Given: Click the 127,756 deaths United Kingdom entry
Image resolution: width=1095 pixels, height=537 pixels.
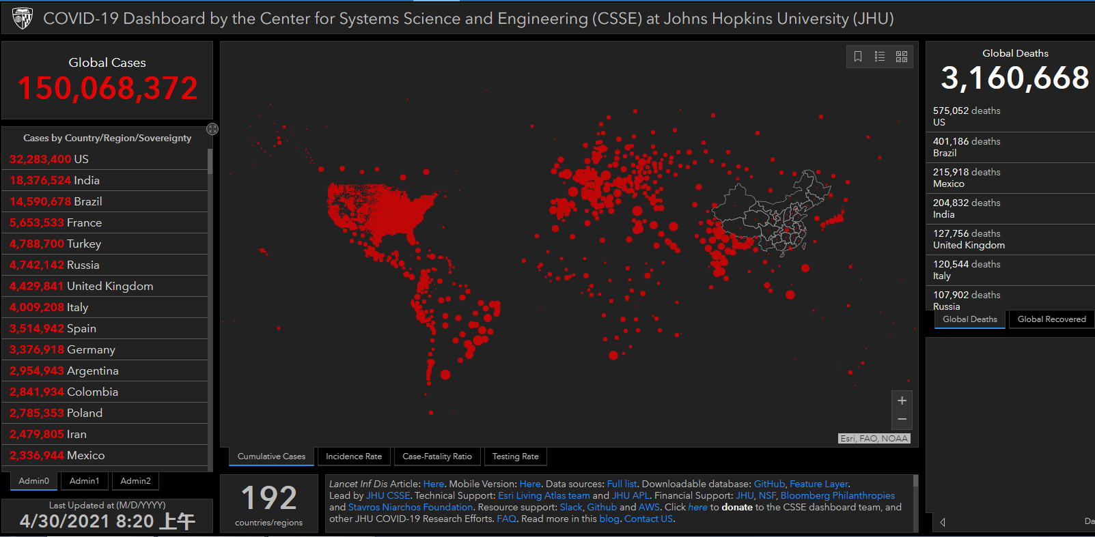Looking at the screenshot, I should tap(1011, 240).
